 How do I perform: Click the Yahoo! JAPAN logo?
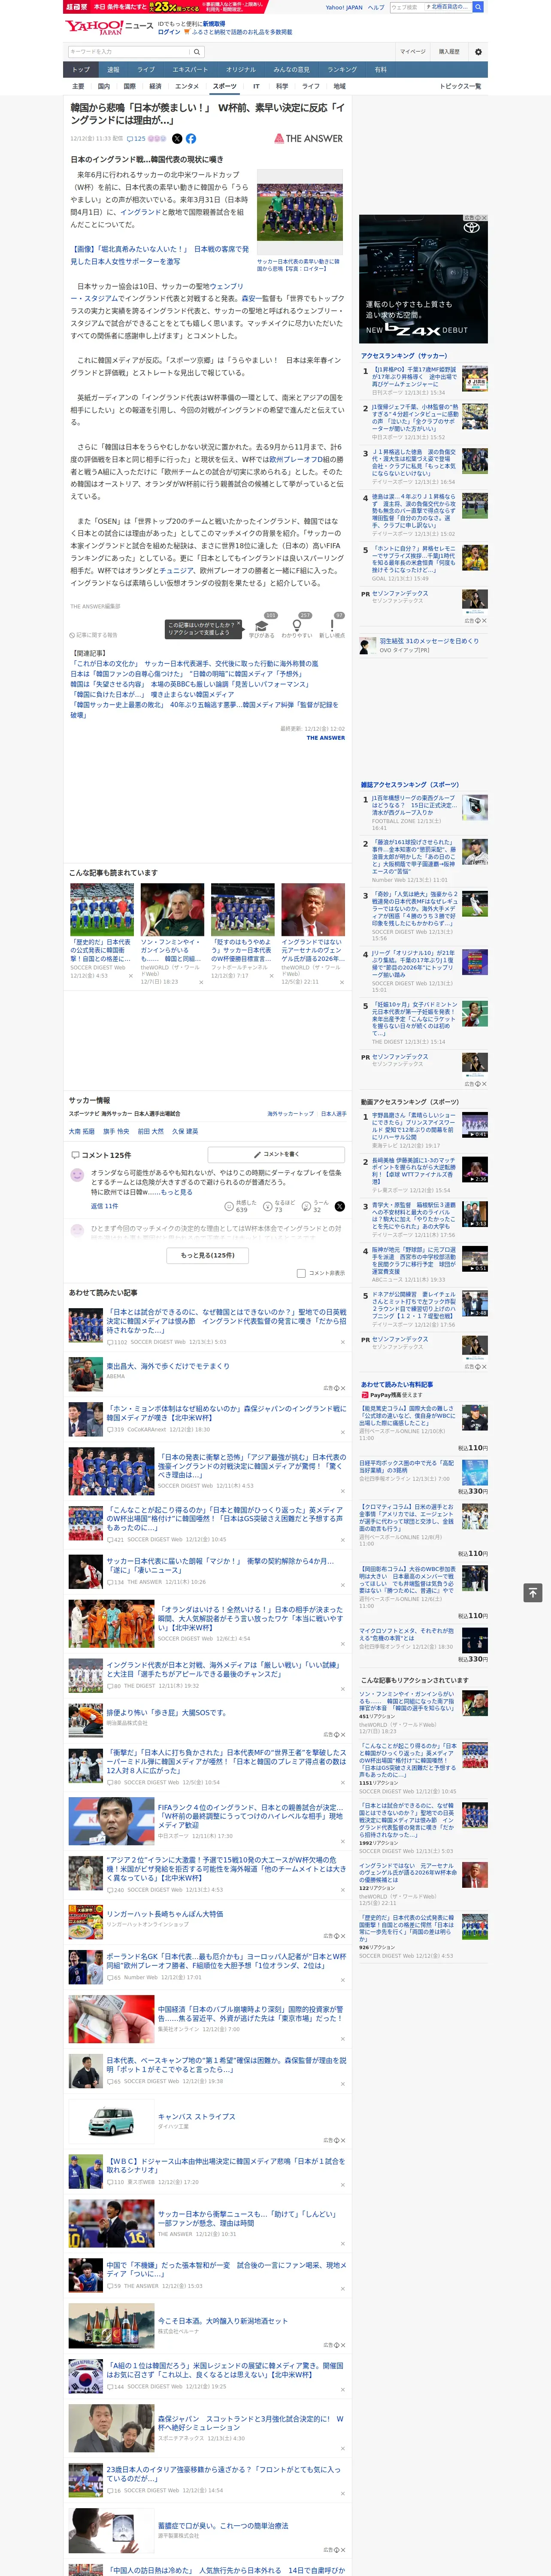(x=94, y=27)
